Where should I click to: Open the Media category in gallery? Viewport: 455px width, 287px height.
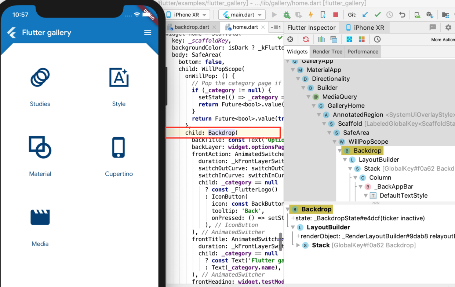click(x=40, y=227)
